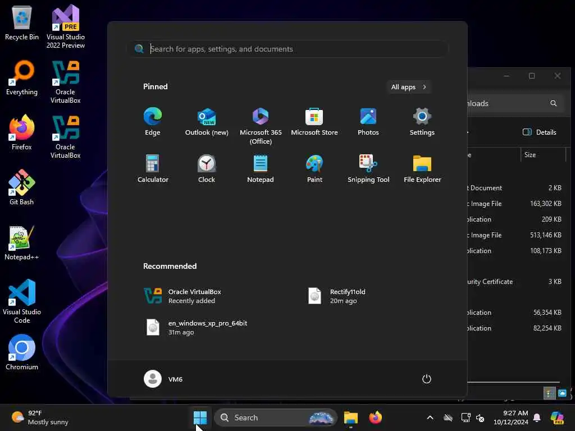Select Oracle VirtualBox shortcut next to Everything
575x431 pixels.
pos(65,81)
